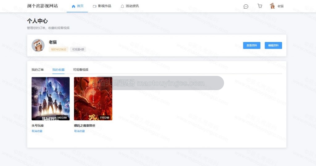Screen dimensions: 316x166
Task: Click the site logo title text
Action: 43,6
